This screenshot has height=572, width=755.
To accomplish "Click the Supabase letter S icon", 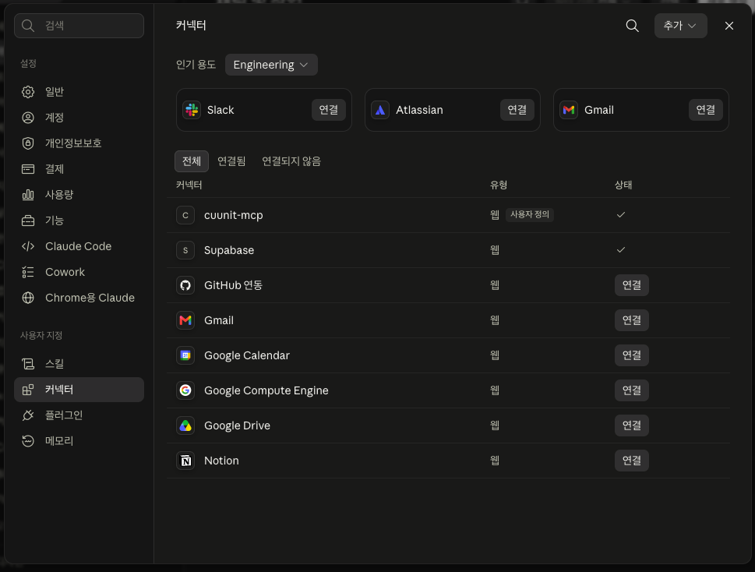I will (x=185, y=250).
